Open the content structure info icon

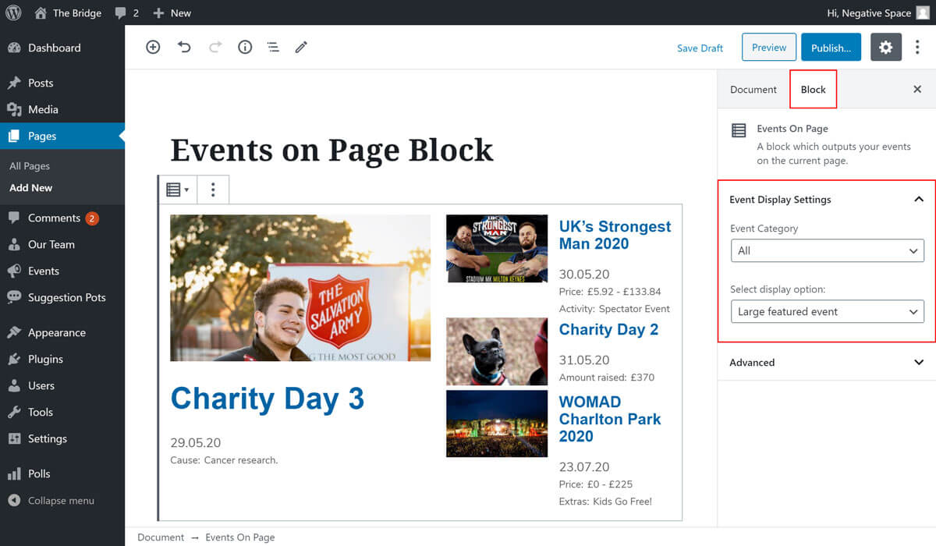[x=245, y=48]
